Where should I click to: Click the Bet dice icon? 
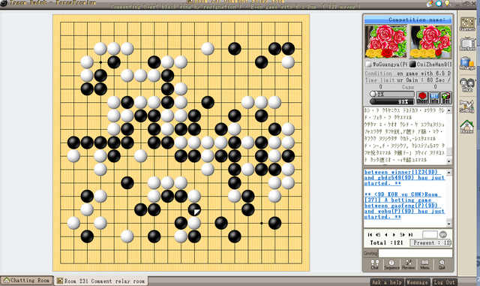click(446, 98)
